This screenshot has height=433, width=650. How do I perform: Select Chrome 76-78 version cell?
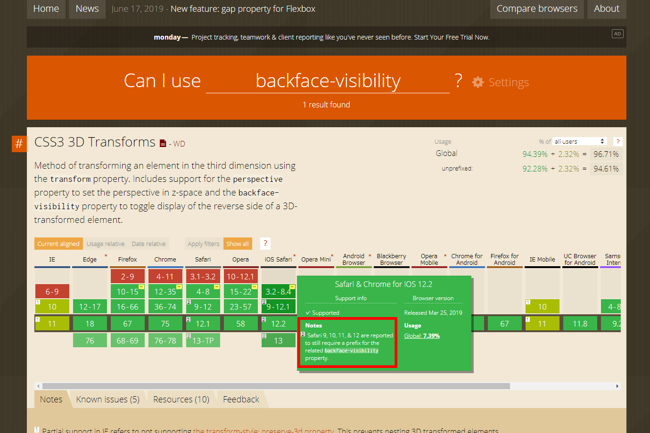(x=165, y=341)
